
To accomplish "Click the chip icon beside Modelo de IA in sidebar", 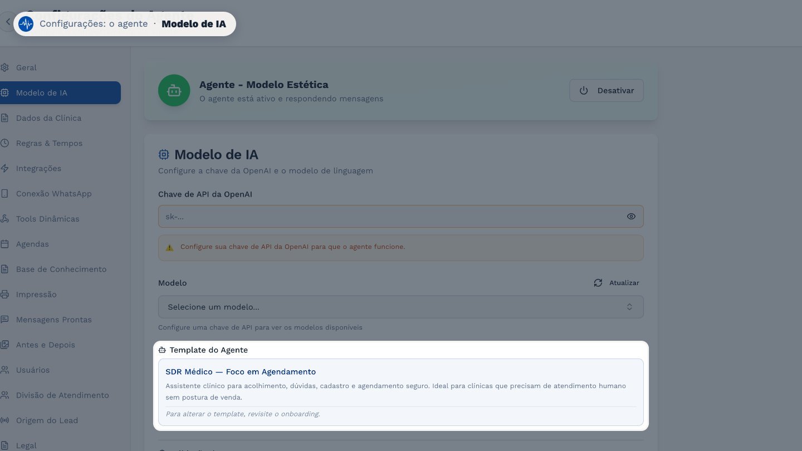I will (x=4, y=93).
